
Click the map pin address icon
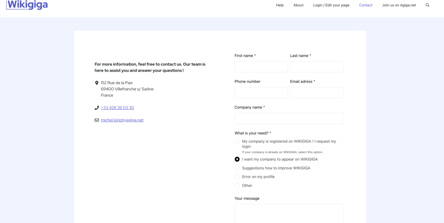tap(97, 83)
